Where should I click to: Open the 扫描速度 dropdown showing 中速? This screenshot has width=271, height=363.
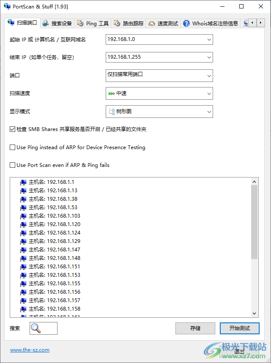pos(209,93)
